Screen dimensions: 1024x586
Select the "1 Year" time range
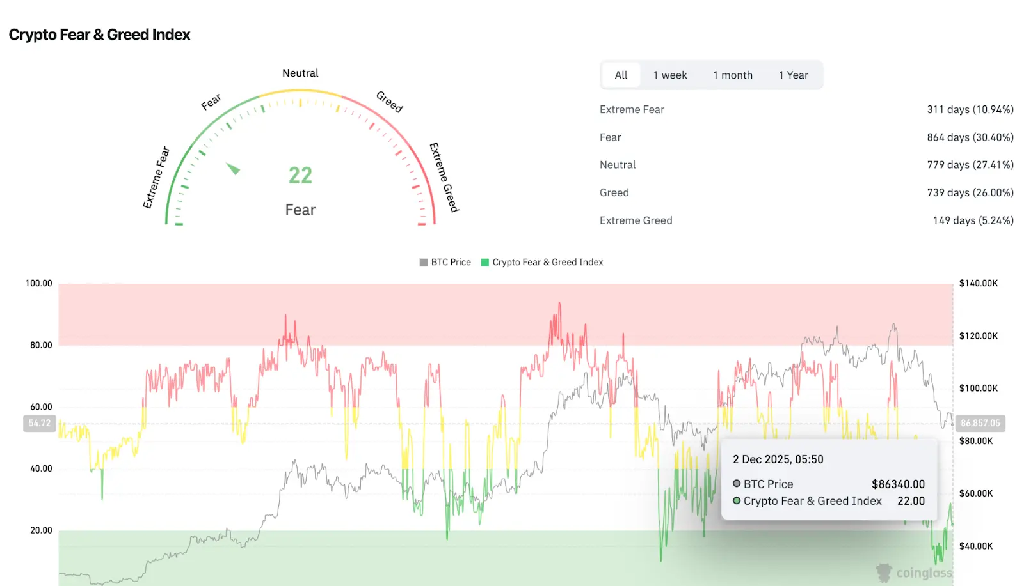pyautogui.click(x=794, y=75)
